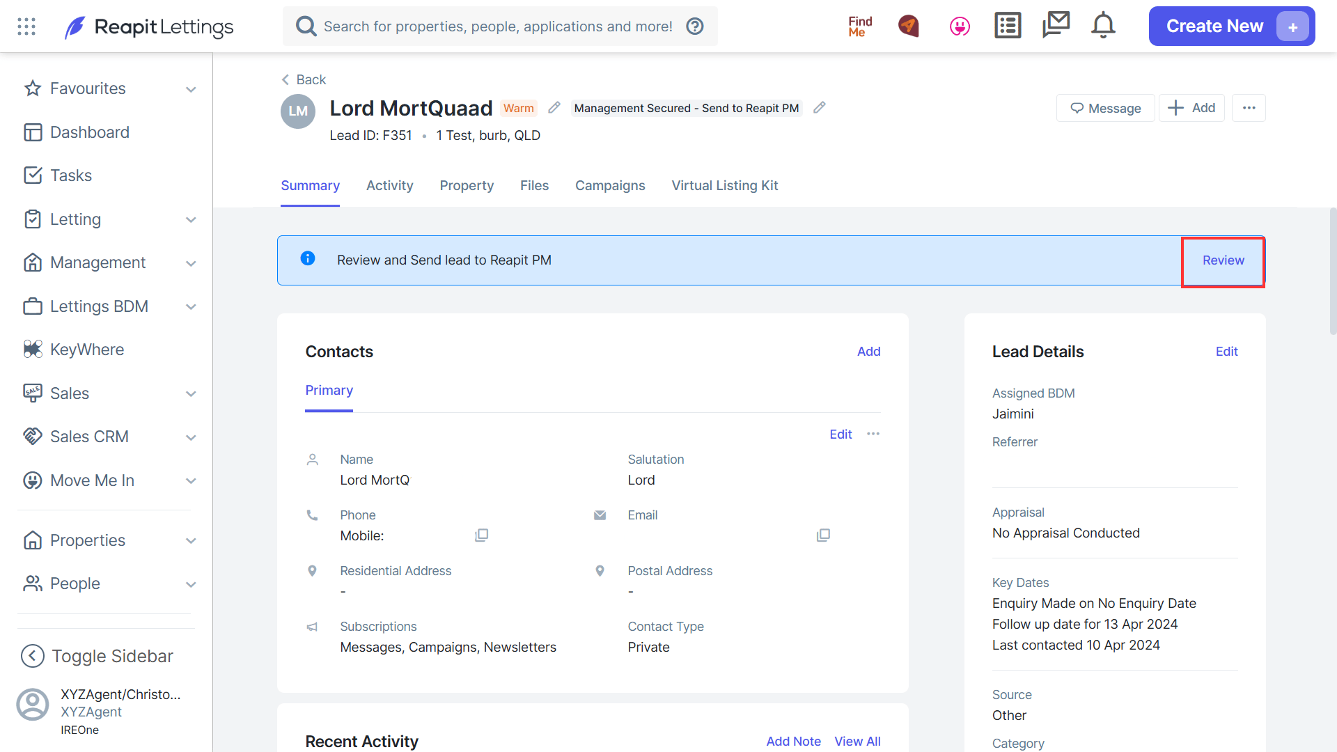
Task: Expand the Lettings BDM section
Action: coord(191,307)
